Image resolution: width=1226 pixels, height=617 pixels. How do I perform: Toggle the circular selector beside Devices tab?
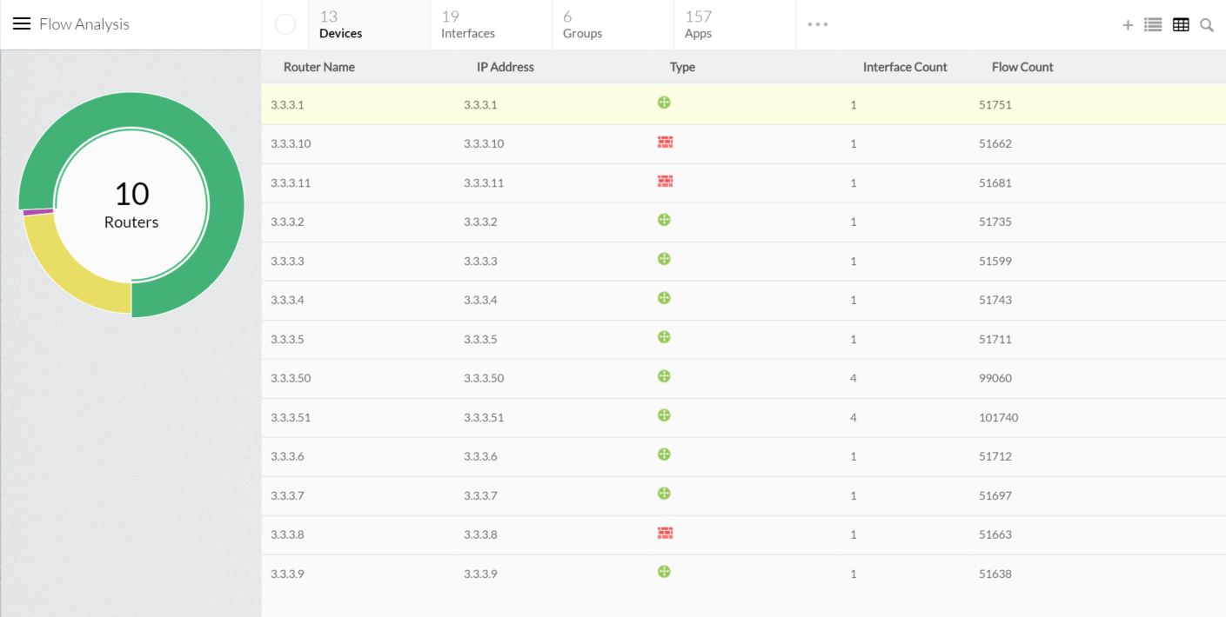[285, 24]
